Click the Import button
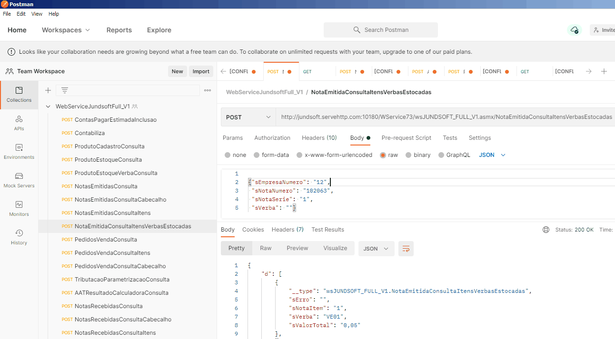 [201, 71]
